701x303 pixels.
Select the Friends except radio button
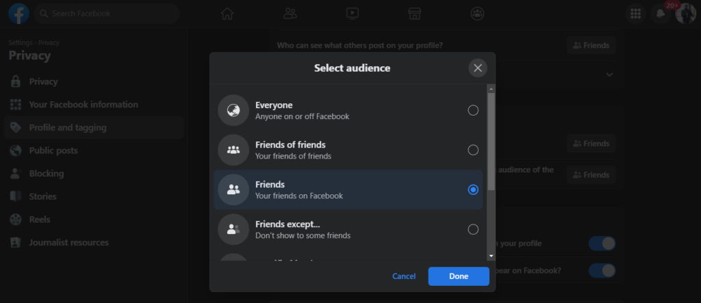tap(473, 229)
